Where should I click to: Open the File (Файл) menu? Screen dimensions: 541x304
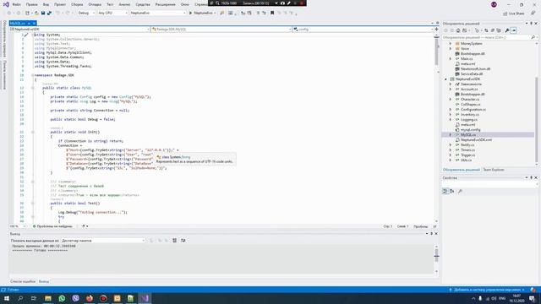16,4
